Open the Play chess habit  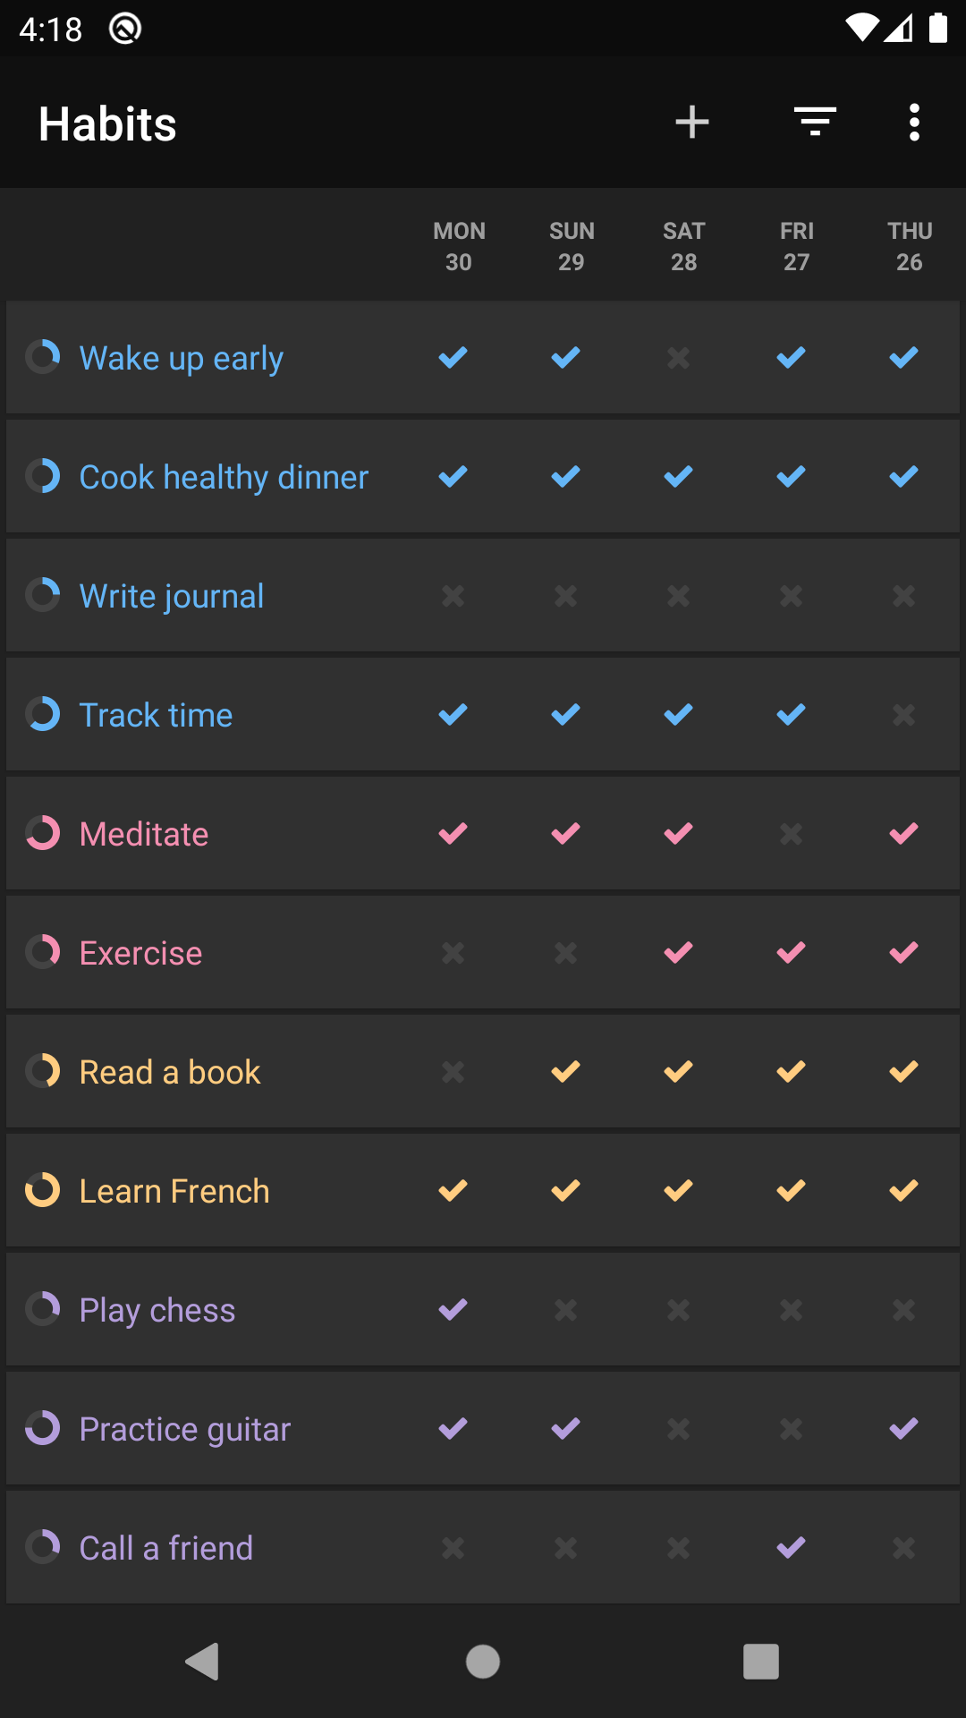click(x=157, y=1310)
